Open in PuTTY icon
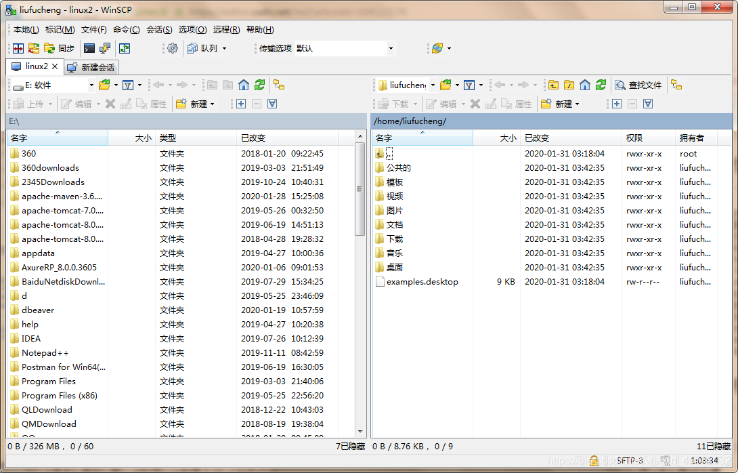This screenshot has width=738, height=473. 105,49
